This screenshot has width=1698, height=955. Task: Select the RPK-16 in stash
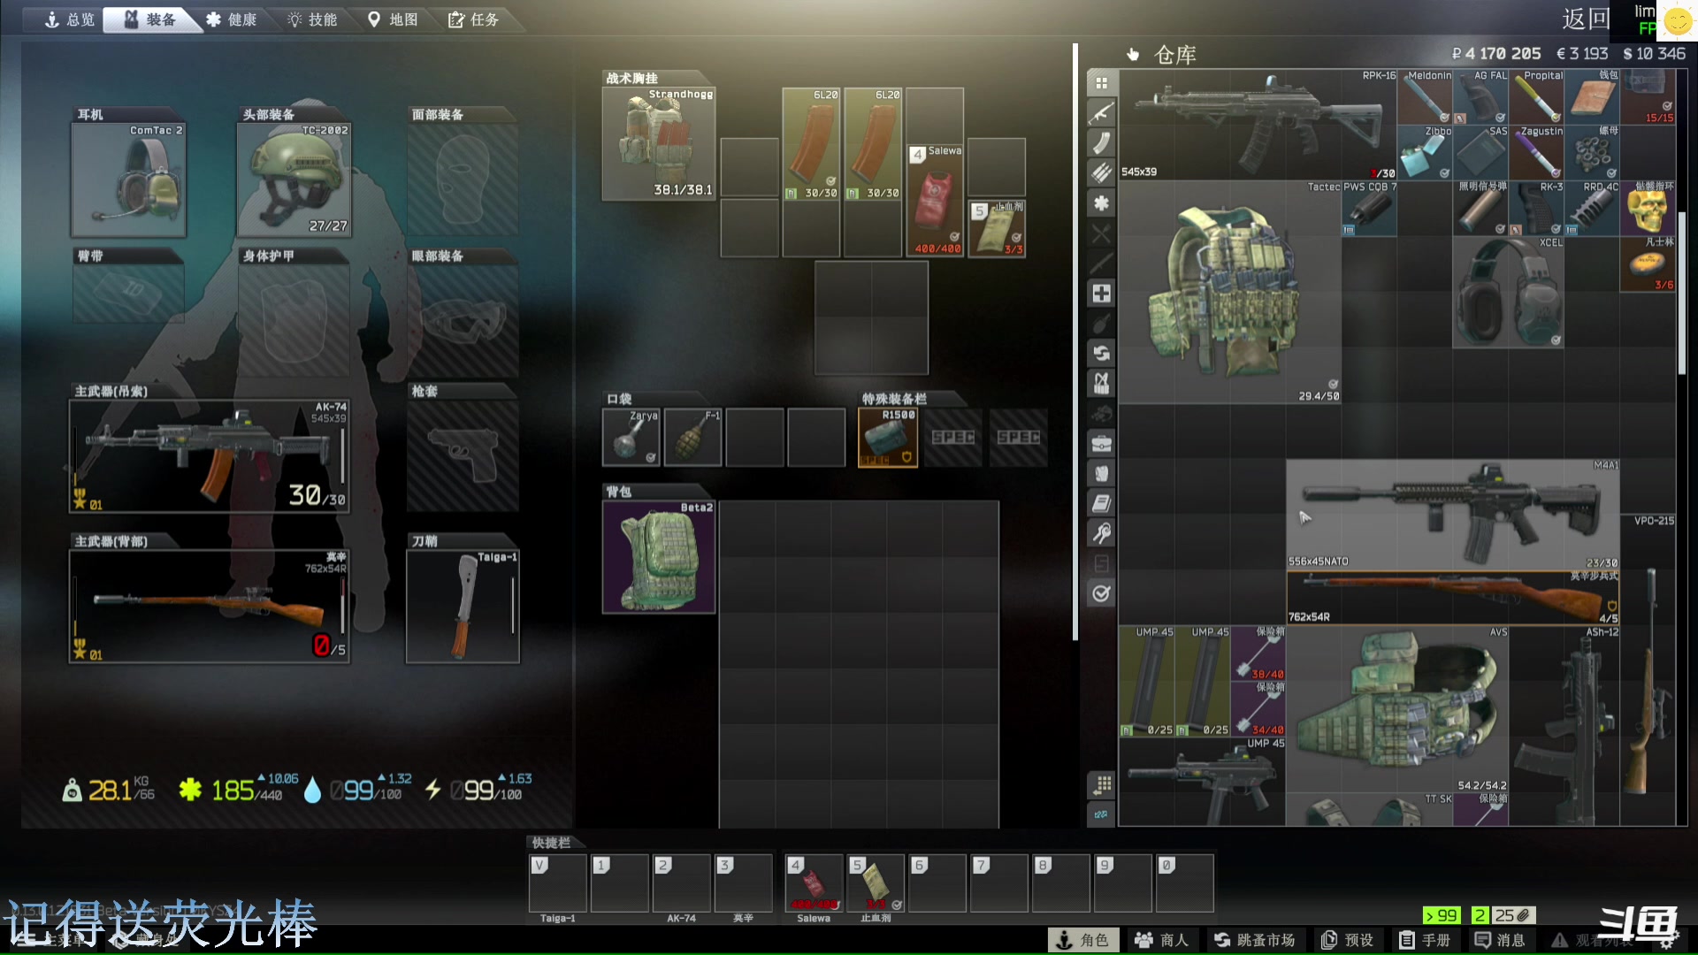[1258, 126]
